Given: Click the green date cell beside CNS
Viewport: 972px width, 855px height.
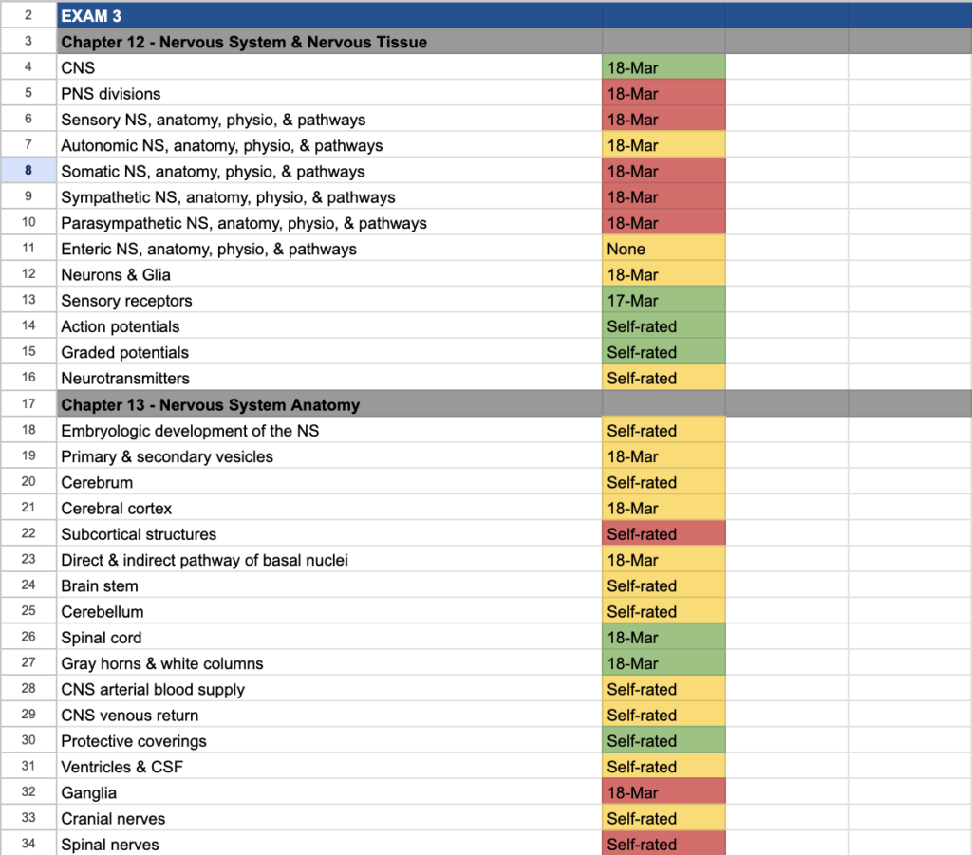Looking at the screenshot, I should 664,68.
